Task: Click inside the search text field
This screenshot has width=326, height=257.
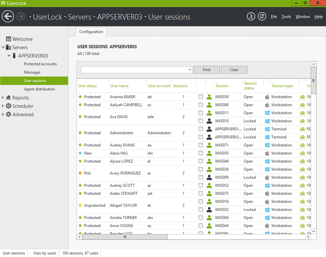Action: (134, 70)
